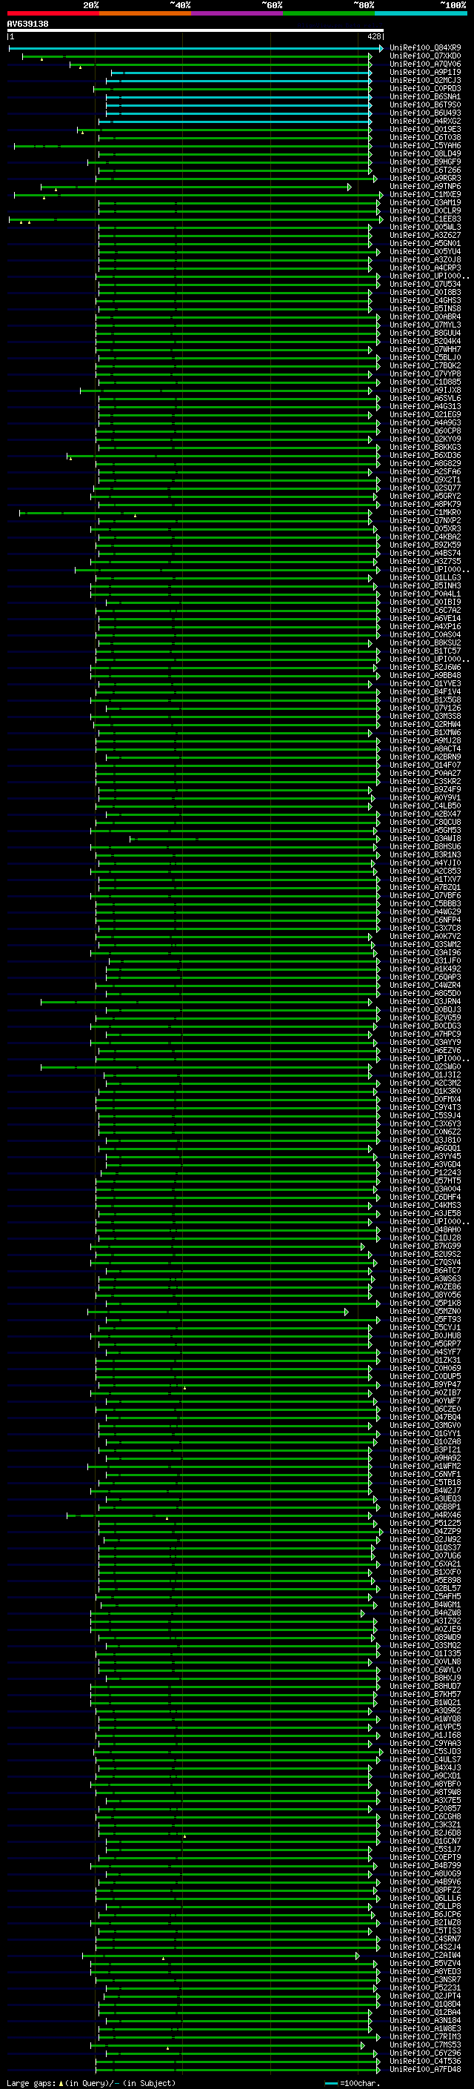Select hit UniRef100_B8KKG3
This screenshot has height=2089, width=474.
pyautogui.click(x=424, y=448)
